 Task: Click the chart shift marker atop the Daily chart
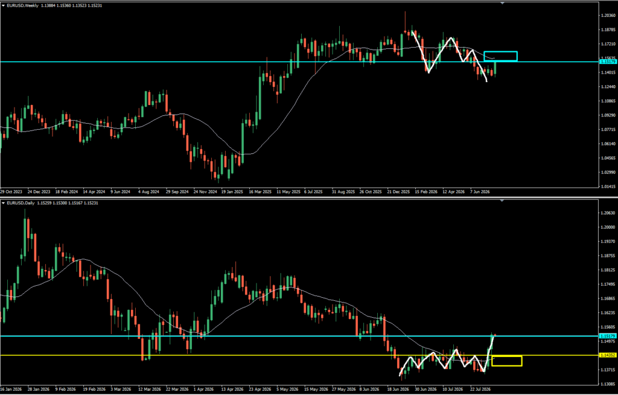502,200
